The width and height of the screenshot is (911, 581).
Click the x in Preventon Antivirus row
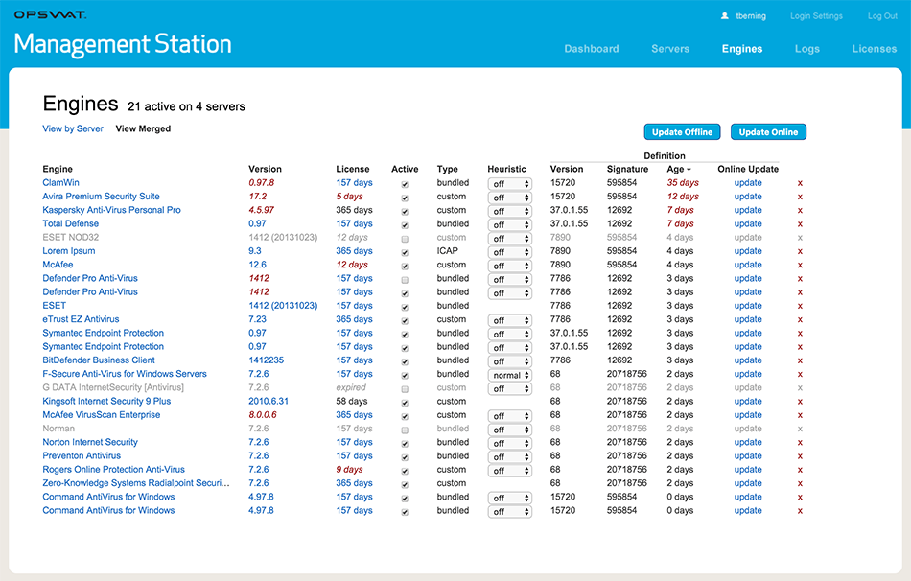(800, 456)
